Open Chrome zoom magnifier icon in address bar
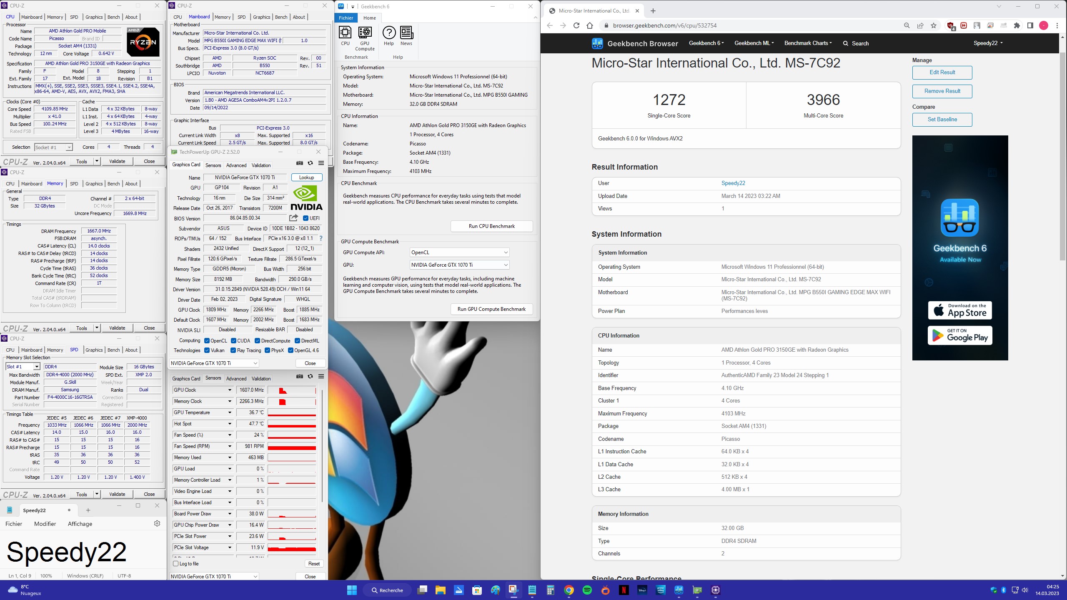The width and height of the screenshot is (1067, 600). coord(907,25)
